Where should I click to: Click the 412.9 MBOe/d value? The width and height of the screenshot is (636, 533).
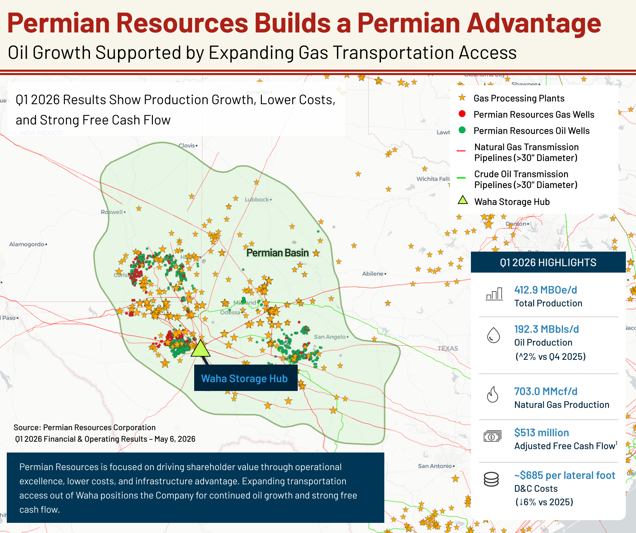(x=545, y=290)
